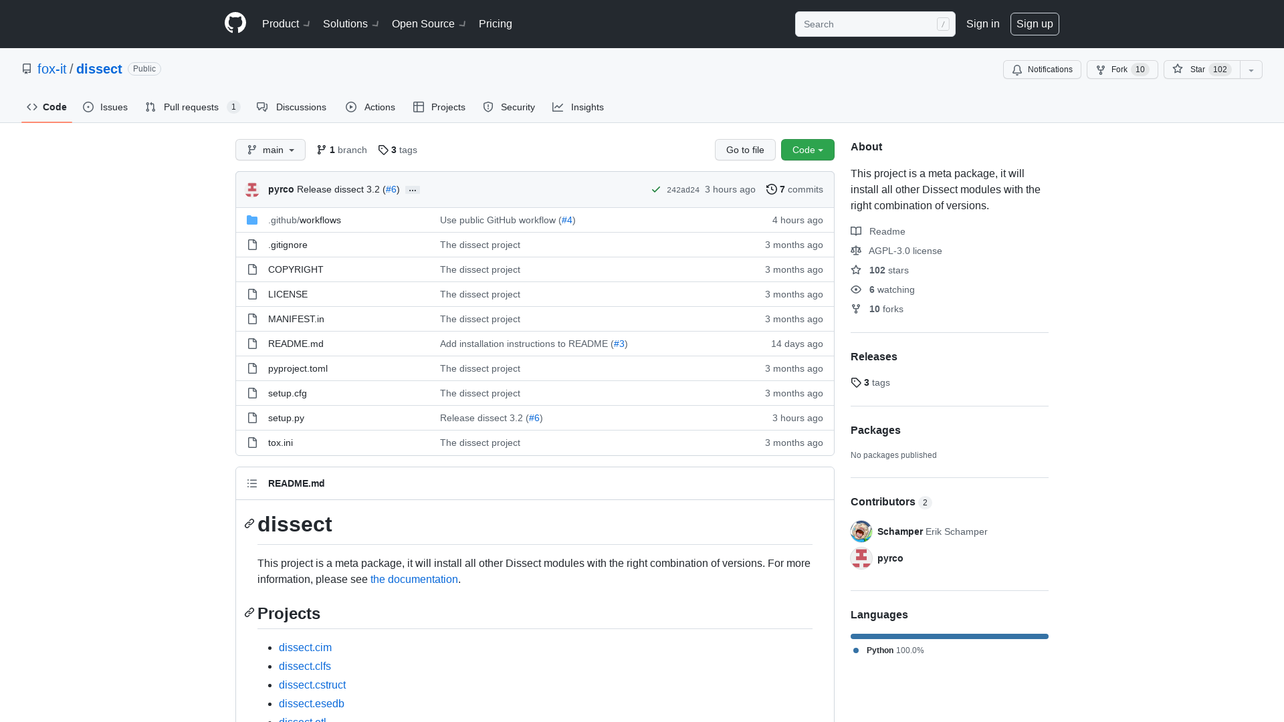Image resolution: width=1284 pixels, height=722 pixels.
Task: Click the GitHub logo in the header
Action: point(235,23)
